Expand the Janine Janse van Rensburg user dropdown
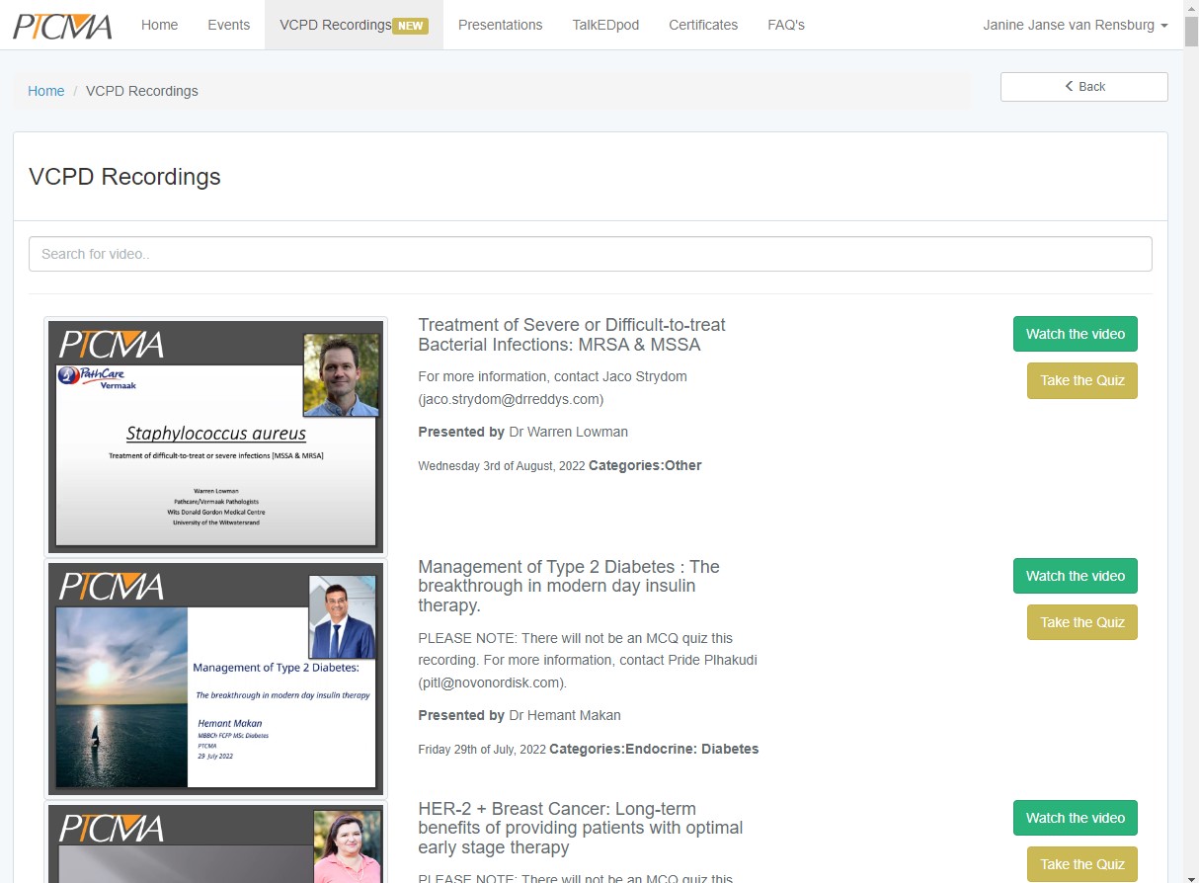This screenshot has width=1199, height=883. pyautogui.click(x=1076, y=25)
